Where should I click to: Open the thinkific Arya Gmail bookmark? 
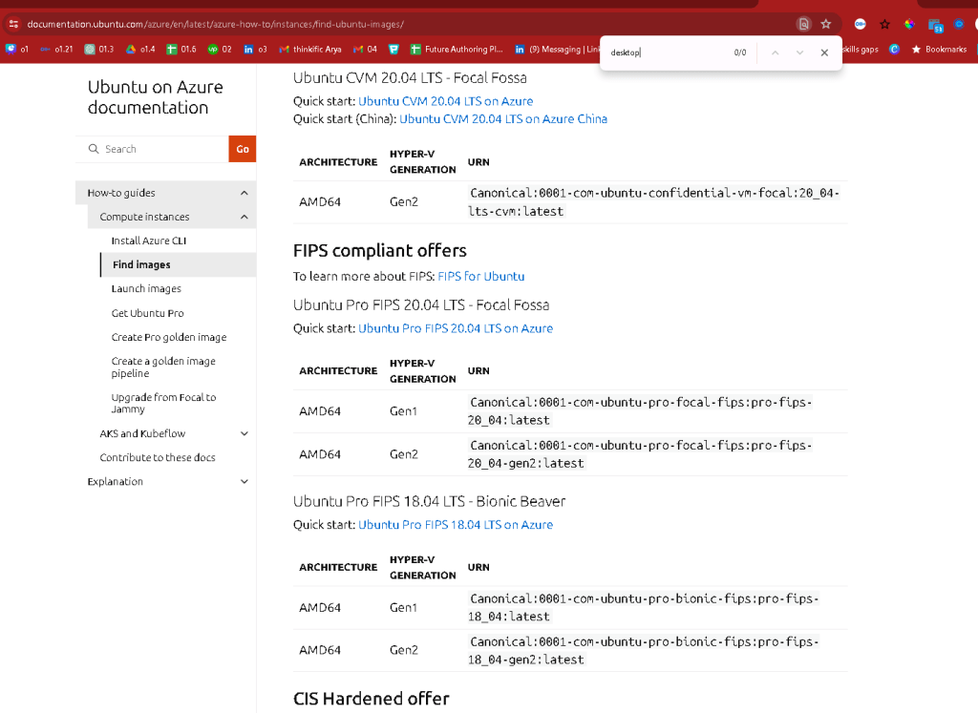pyautogui.click(x=310, y=50)
